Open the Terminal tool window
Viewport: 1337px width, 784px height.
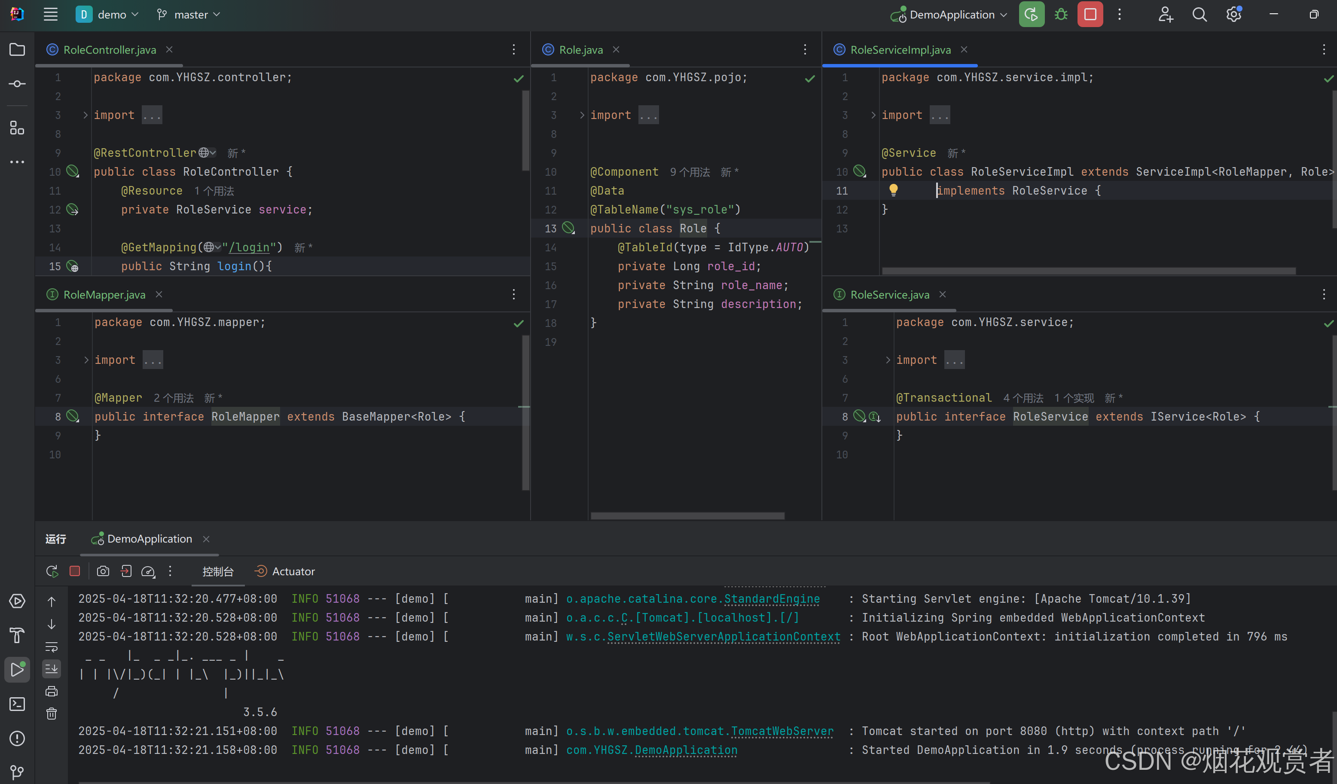16,704
